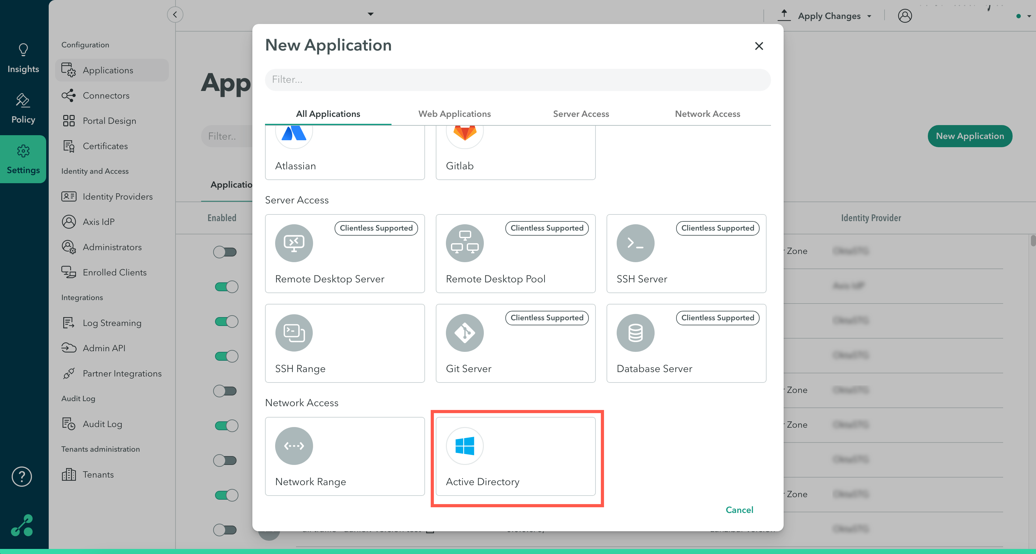1036x554 pixels.
Task: Open the Policy section icon
Action: pos(23,100)
